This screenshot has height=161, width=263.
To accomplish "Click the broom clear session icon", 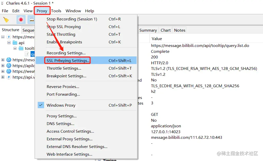I will point(6,20).
